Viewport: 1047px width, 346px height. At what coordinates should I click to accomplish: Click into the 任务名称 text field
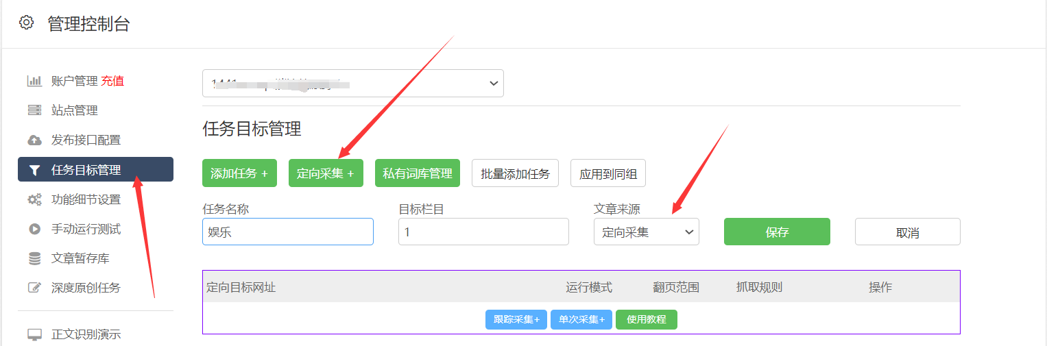pos(288,232)
